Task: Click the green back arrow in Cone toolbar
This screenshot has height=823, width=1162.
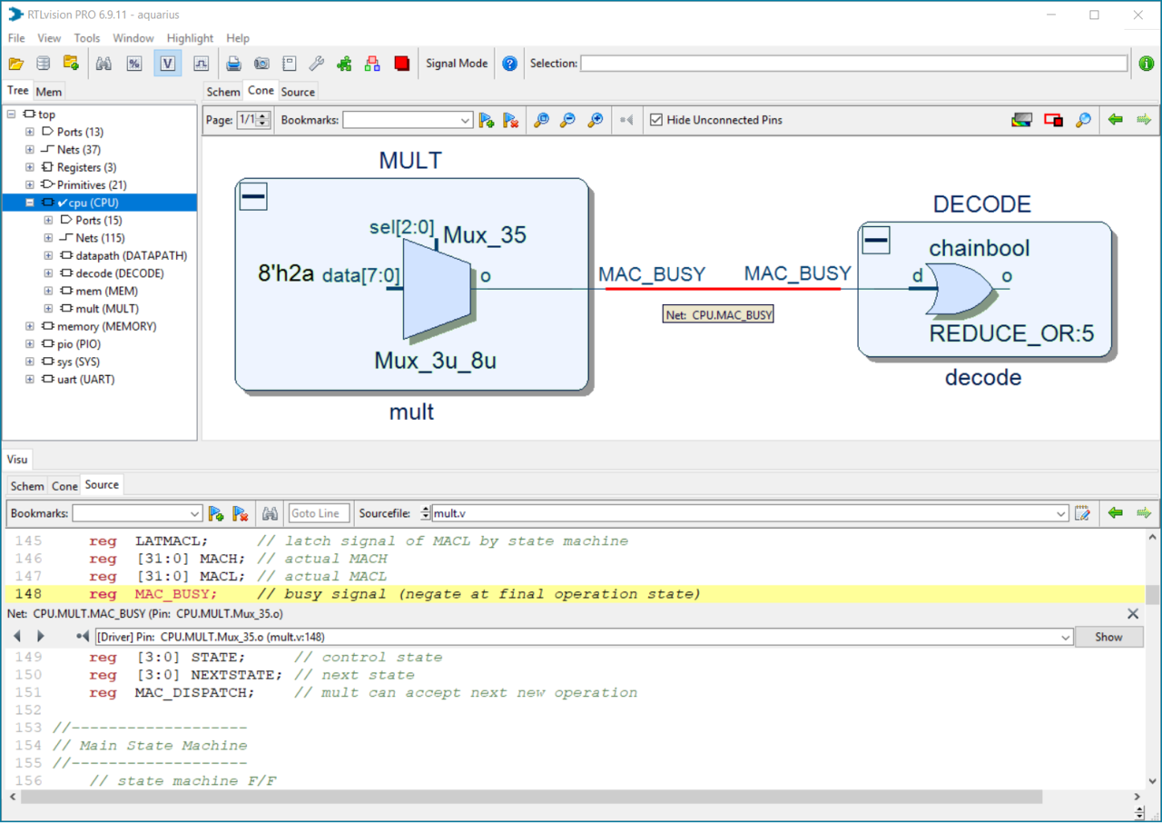Action: [1115, 120]
